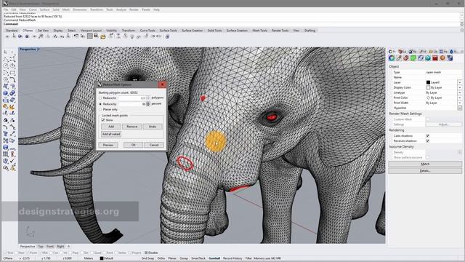Add a new viewport tab with plus
The image size is (465, 262).
point(68,247)
